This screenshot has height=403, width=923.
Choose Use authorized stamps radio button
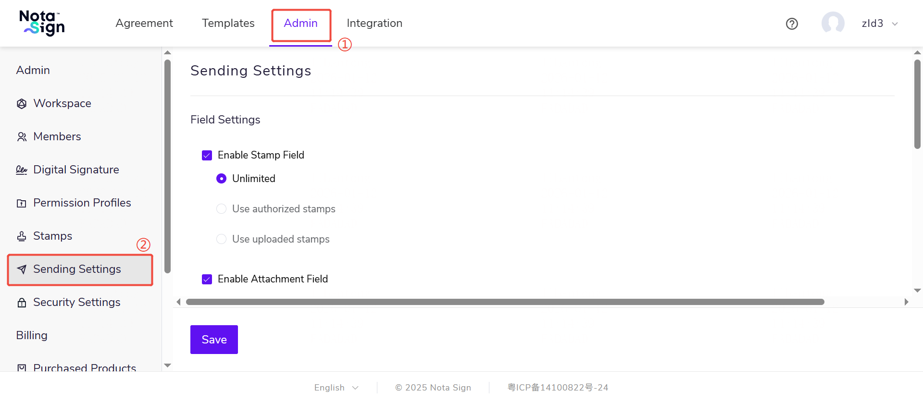click(x=221, y=209)
